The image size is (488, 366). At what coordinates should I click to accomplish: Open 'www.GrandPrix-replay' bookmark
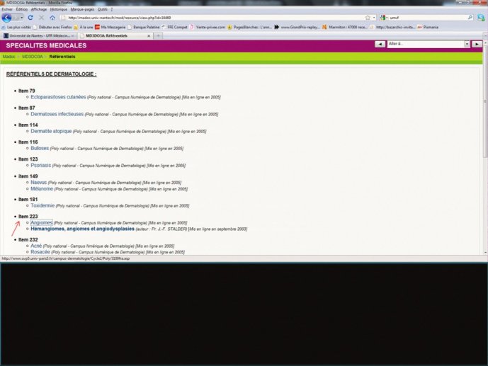(297, 28)
